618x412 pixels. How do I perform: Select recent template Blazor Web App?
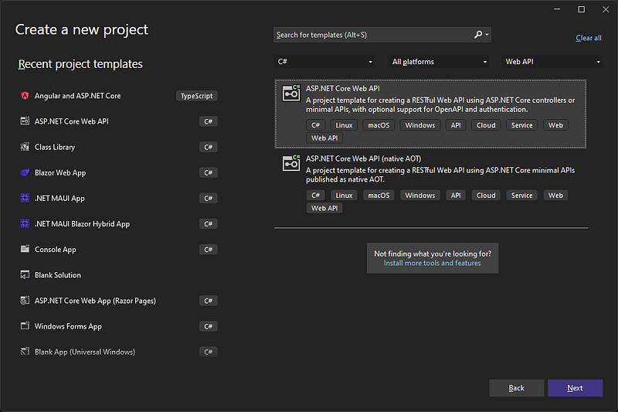pyautogui.click(x=118, y=172)
